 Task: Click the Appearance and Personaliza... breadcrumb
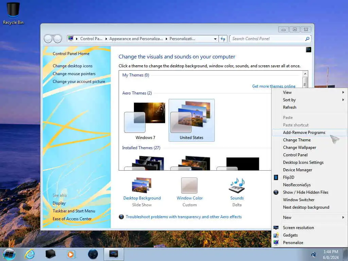tap(136, 39)
